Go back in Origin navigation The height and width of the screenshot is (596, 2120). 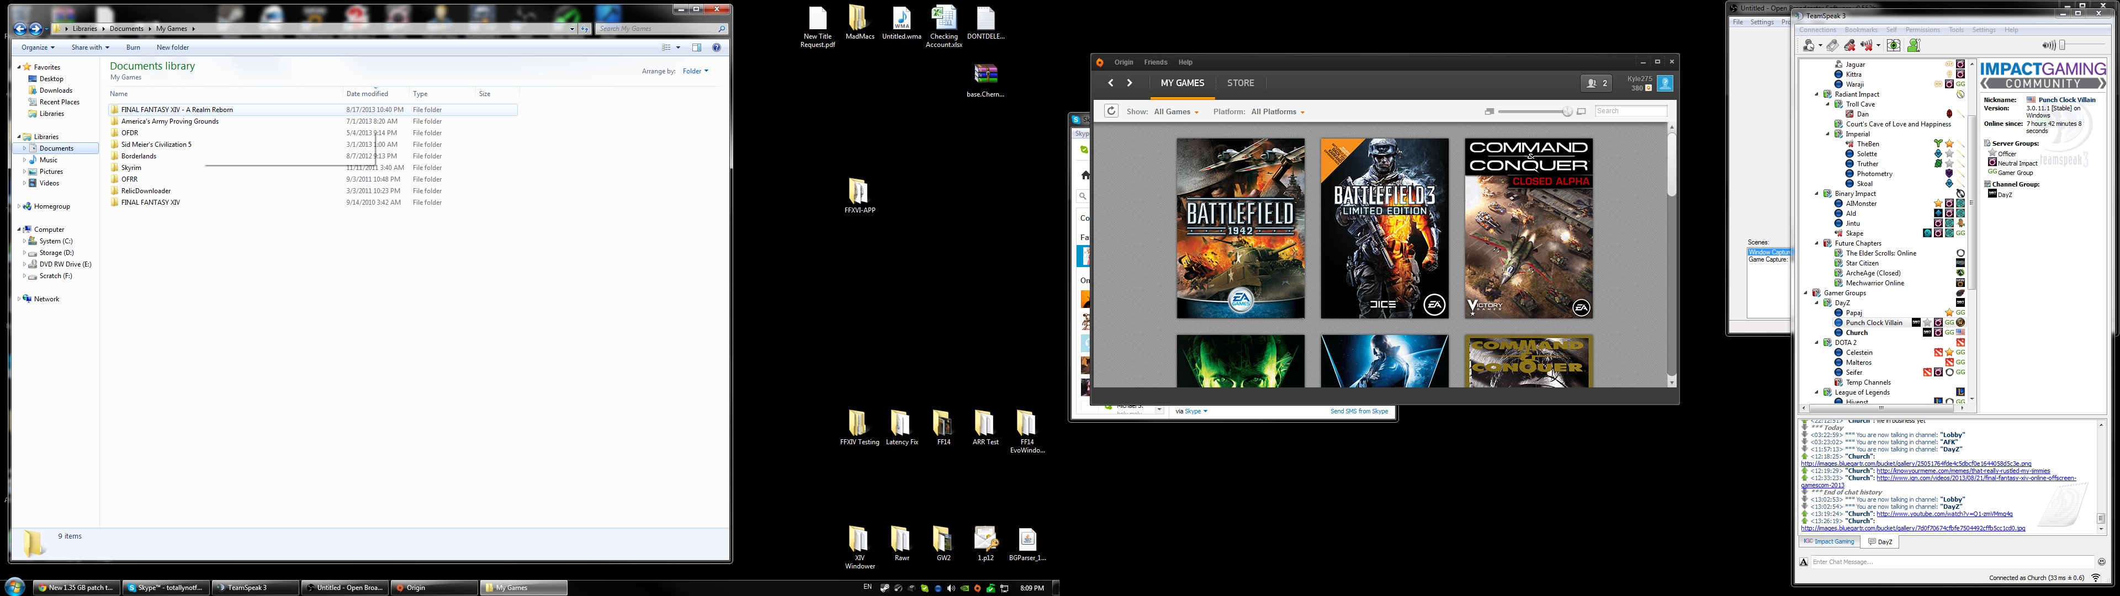pyautogui.click(x=1110, y=83)
